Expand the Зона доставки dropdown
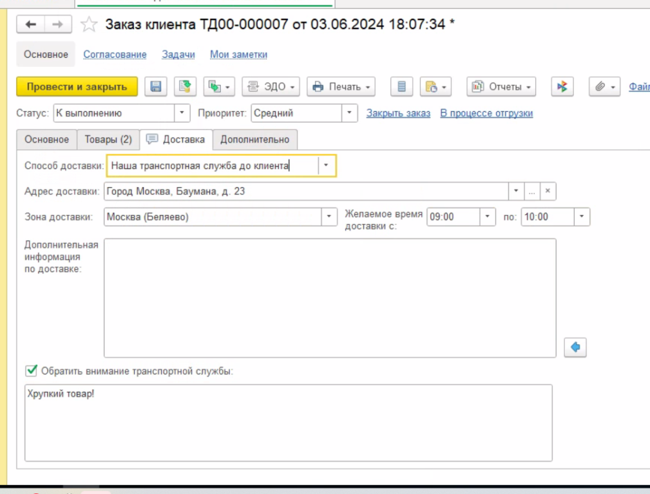The height and width of the screenshot is (494, 650). click(329, 217)
